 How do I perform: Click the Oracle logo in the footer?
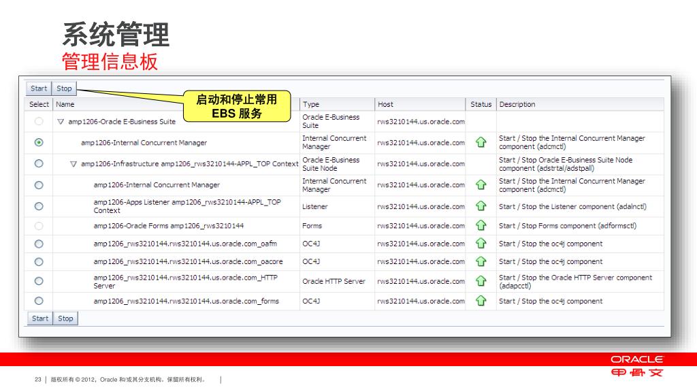pos(636,359)
